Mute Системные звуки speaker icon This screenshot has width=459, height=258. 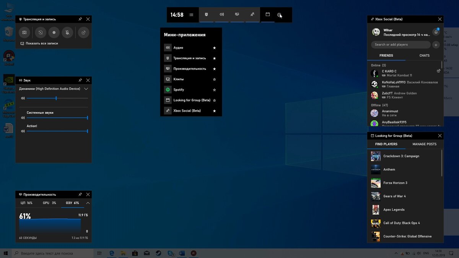click(23, 118)
